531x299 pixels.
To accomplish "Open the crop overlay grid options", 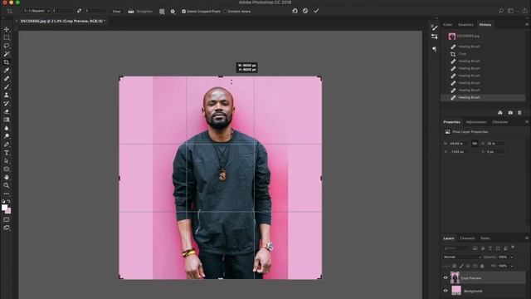I will [162, 12].
